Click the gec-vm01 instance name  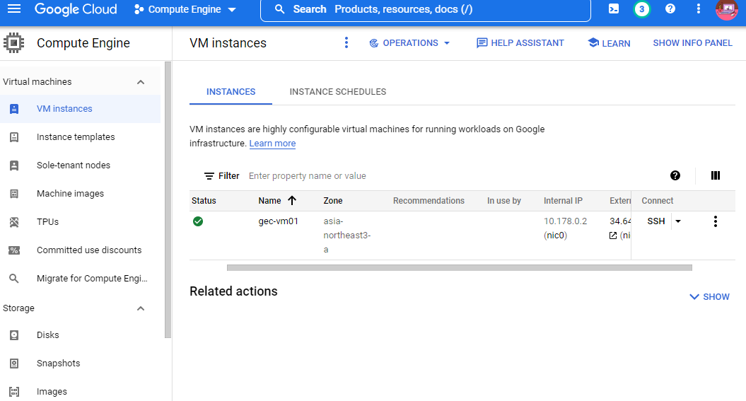click(278, 221)
